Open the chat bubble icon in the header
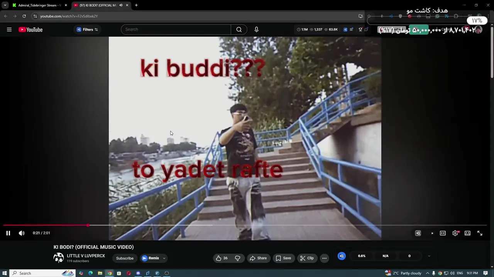 point(366,30)
